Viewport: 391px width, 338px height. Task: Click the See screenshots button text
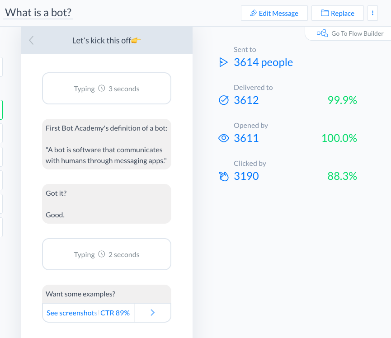point(71,313)
